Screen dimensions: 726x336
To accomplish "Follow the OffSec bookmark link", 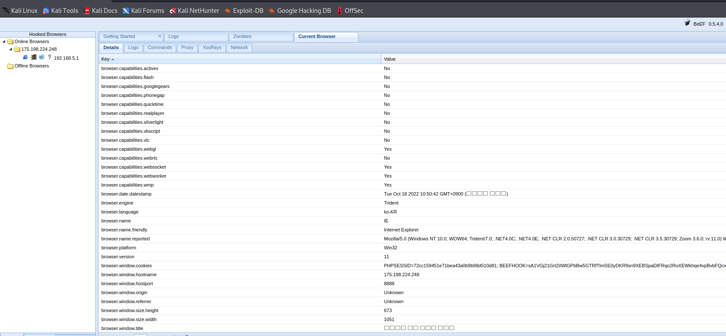I will pyautogui.click(x=350, y=11).
